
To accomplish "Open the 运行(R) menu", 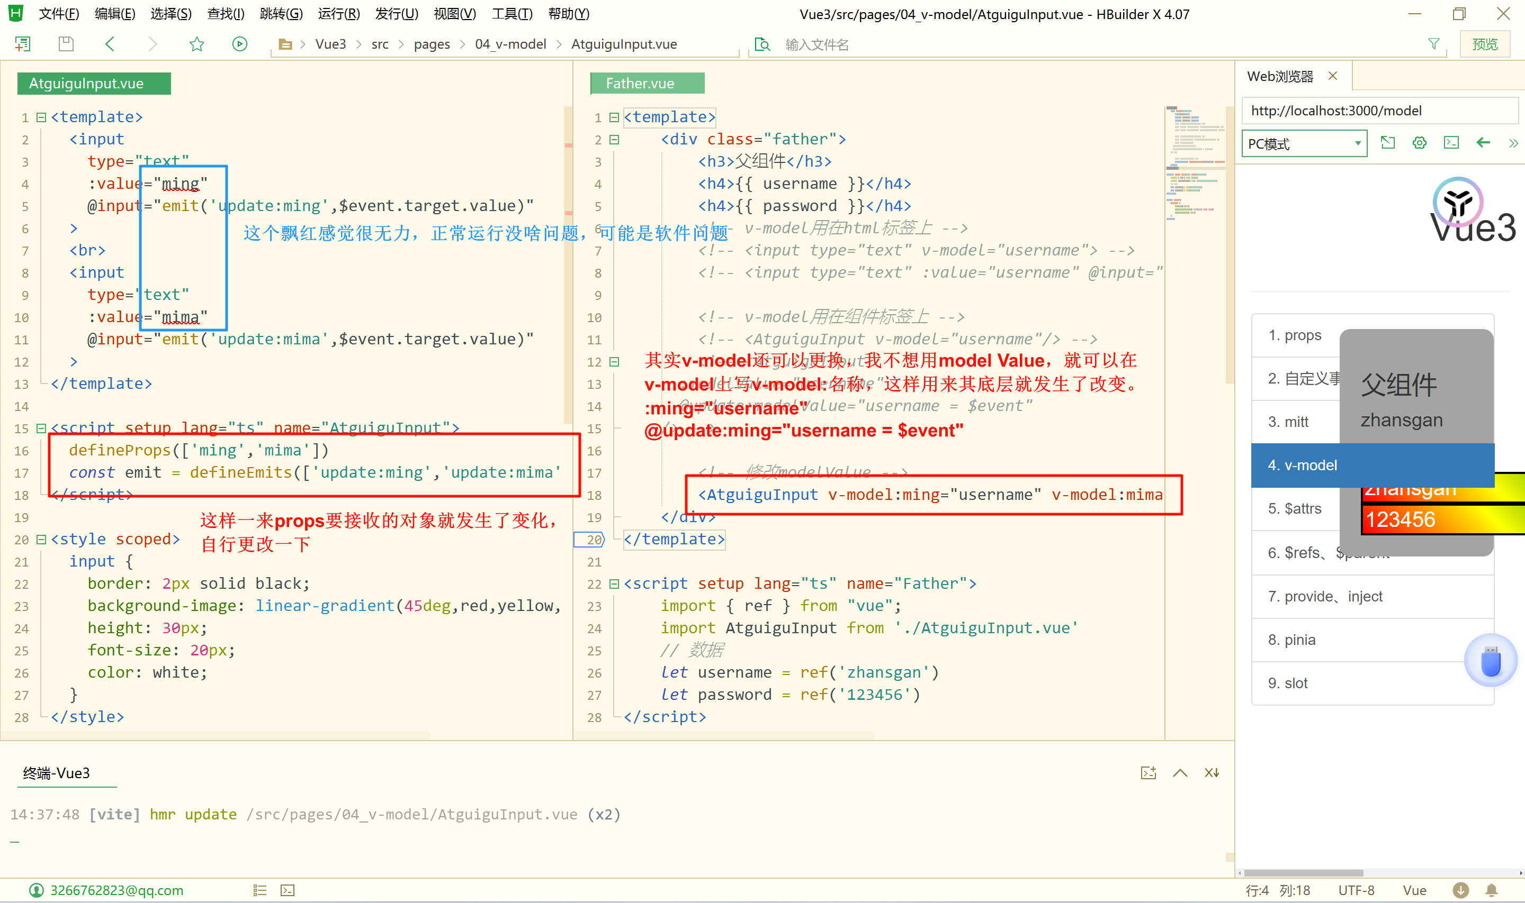I will coord(338,13).
